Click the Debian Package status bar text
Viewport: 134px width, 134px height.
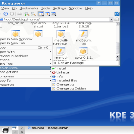(x=71, y=63)
